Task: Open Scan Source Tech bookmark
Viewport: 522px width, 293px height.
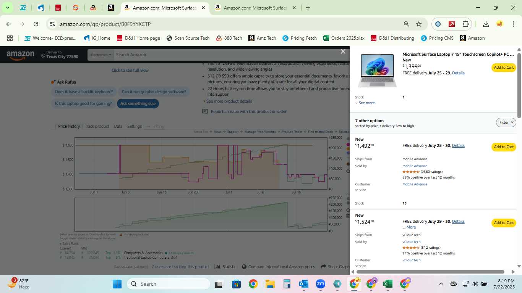Action: [x=188, y=38]
